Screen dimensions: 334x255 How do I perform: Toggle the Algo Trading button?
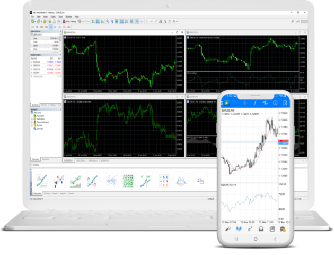pyautogui.click(x=69, y=21)
